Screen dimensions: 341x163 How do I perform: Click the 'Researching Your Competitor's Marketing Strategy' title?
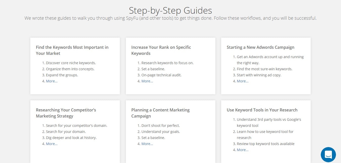point(66,113)
